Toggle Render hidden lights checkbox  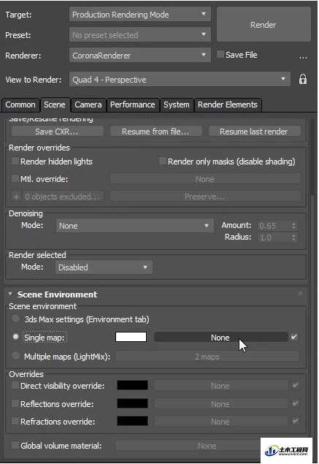pos(15,161)
